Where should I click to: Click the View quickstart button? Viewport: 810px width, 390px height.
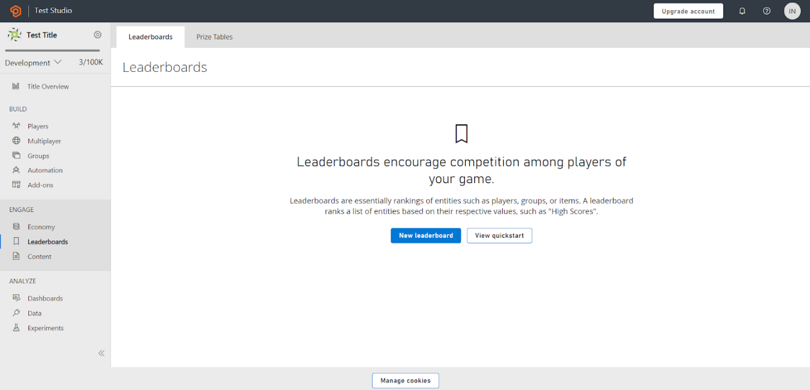[499, 236]
